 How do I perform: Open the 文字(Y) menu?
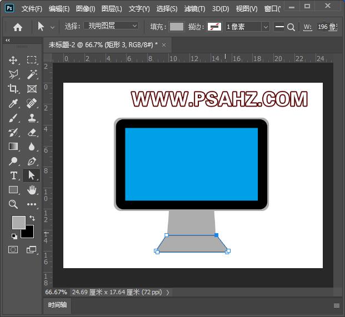[x=139, y=9]
